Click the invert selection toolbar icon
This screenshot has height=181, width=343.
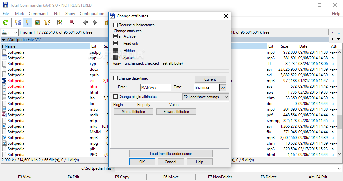[60, 22]
